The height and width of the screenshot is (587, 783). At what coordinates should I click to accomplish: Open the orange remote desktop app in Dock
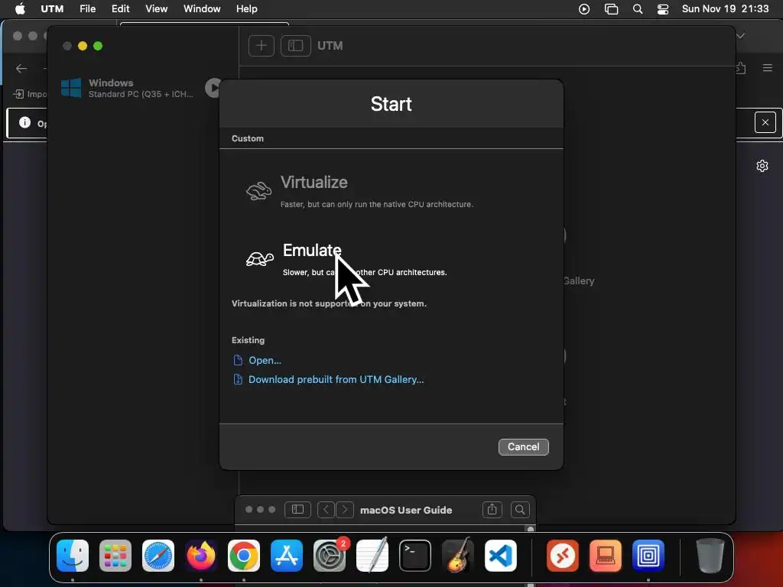[563, 556]
